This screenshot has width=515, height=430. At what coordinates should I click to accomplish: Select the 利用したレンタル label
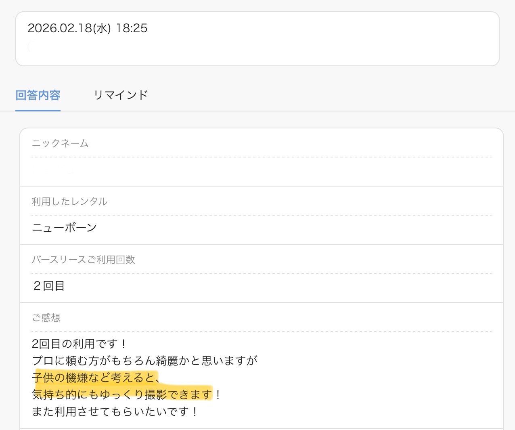pos(69,201)
